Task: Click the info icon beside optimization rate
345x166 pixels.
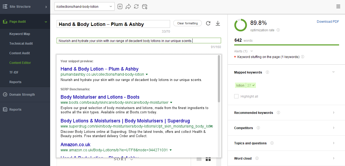Action: tap(278, 30)
